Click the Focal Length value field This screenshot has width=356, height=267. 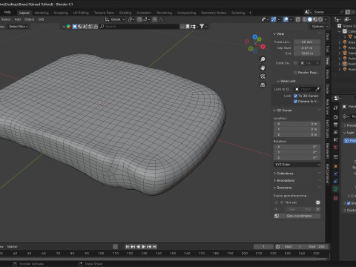pyautogui.click(x=307, y=42)
